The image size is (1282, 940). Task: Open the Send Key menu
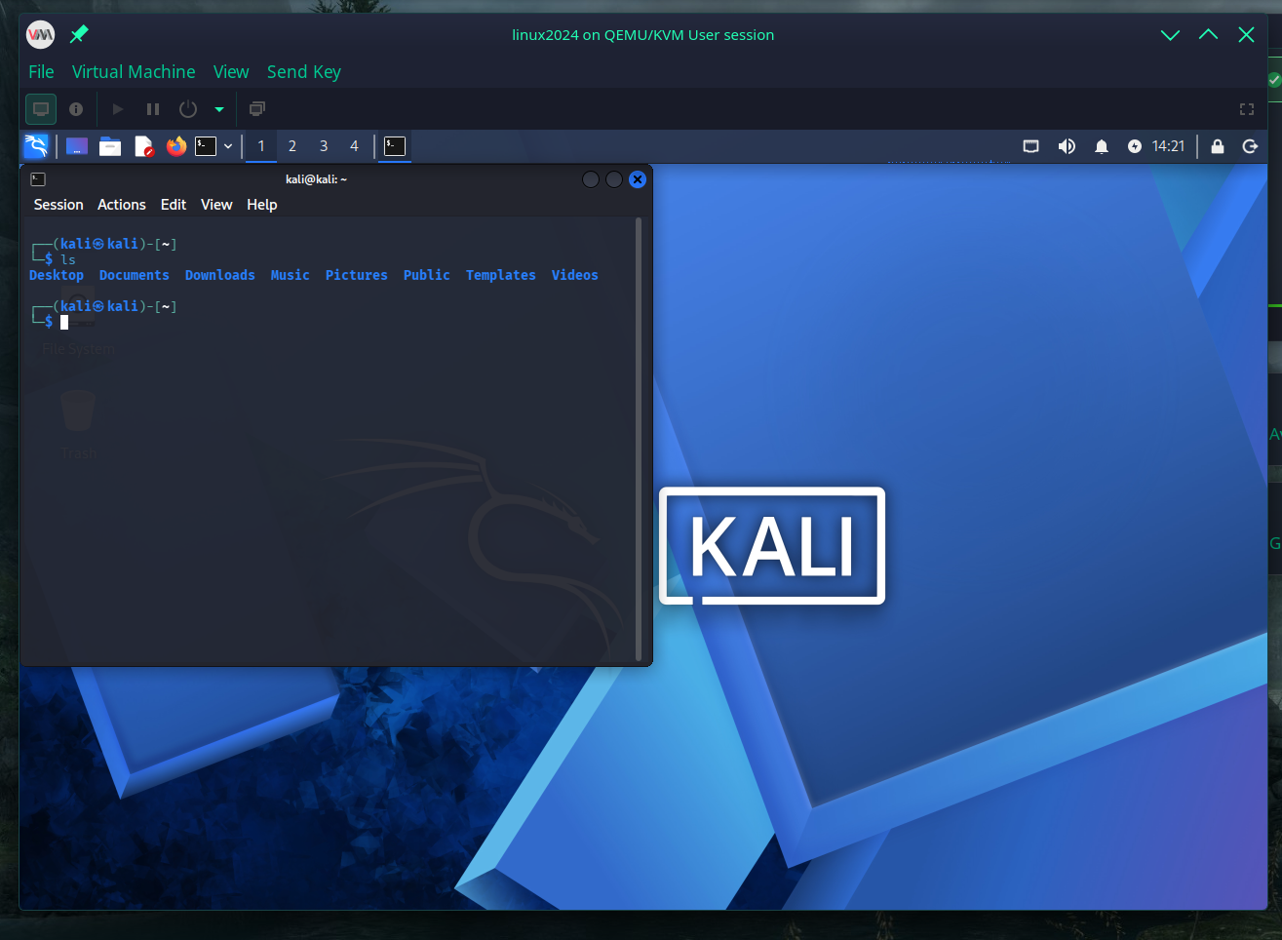click(304, 72)
